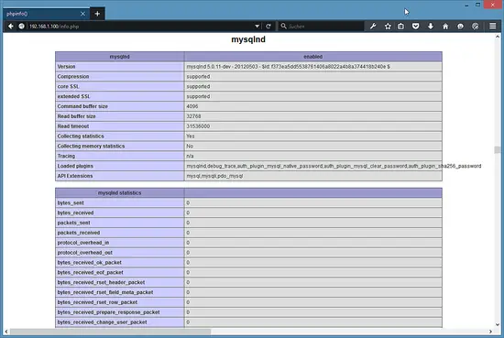Image resolution: width=504 pixels, height=338 pixels.
Task: Click the packets_sent row label
Action: click(x=73, y=223)
